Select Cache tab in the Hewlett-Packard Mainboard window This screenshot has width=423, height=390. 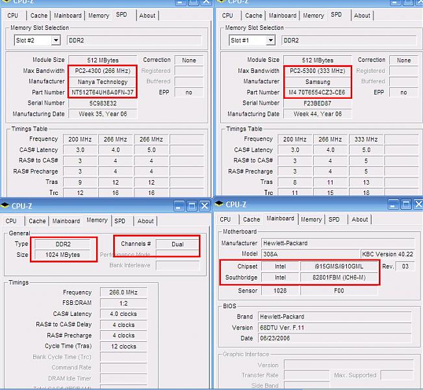point(251,220)
